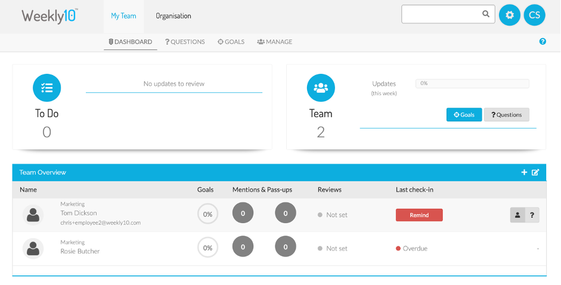This screenshot has width=561, height=285.
Task: Click the To Do checklist icon
Action: pos(47,88)
